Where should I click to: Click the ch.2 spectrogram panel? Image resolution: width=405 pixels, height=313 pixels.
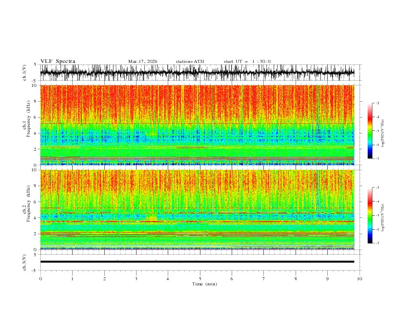pyautogui.click(x=197, y=210)
